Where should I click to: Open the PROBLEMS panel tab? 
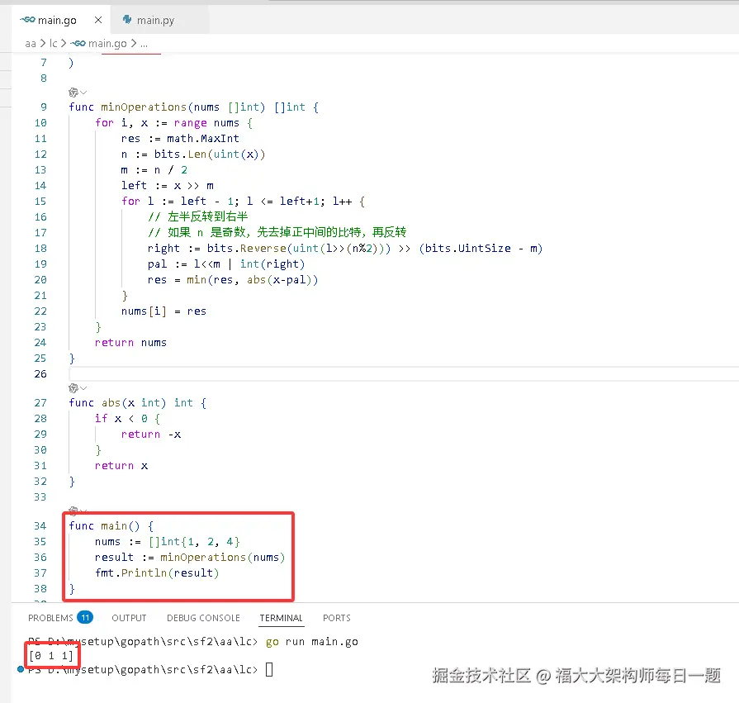pyautogui.click(x=50, y=618)
